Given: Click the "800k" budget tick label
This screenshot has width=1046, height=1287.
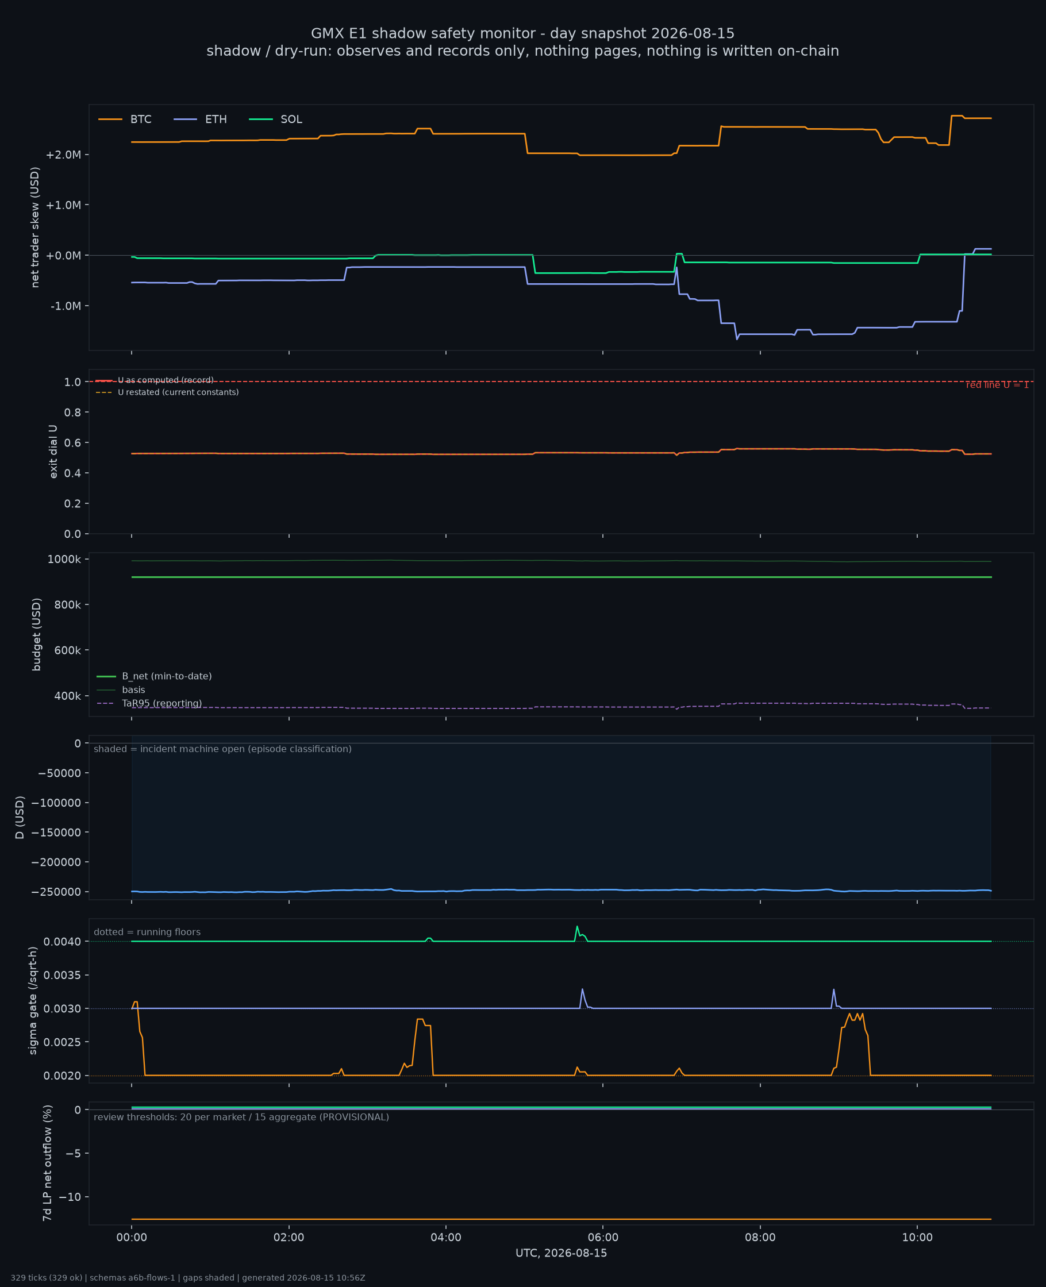Looking at the screenshot, I should click(67, 604).
